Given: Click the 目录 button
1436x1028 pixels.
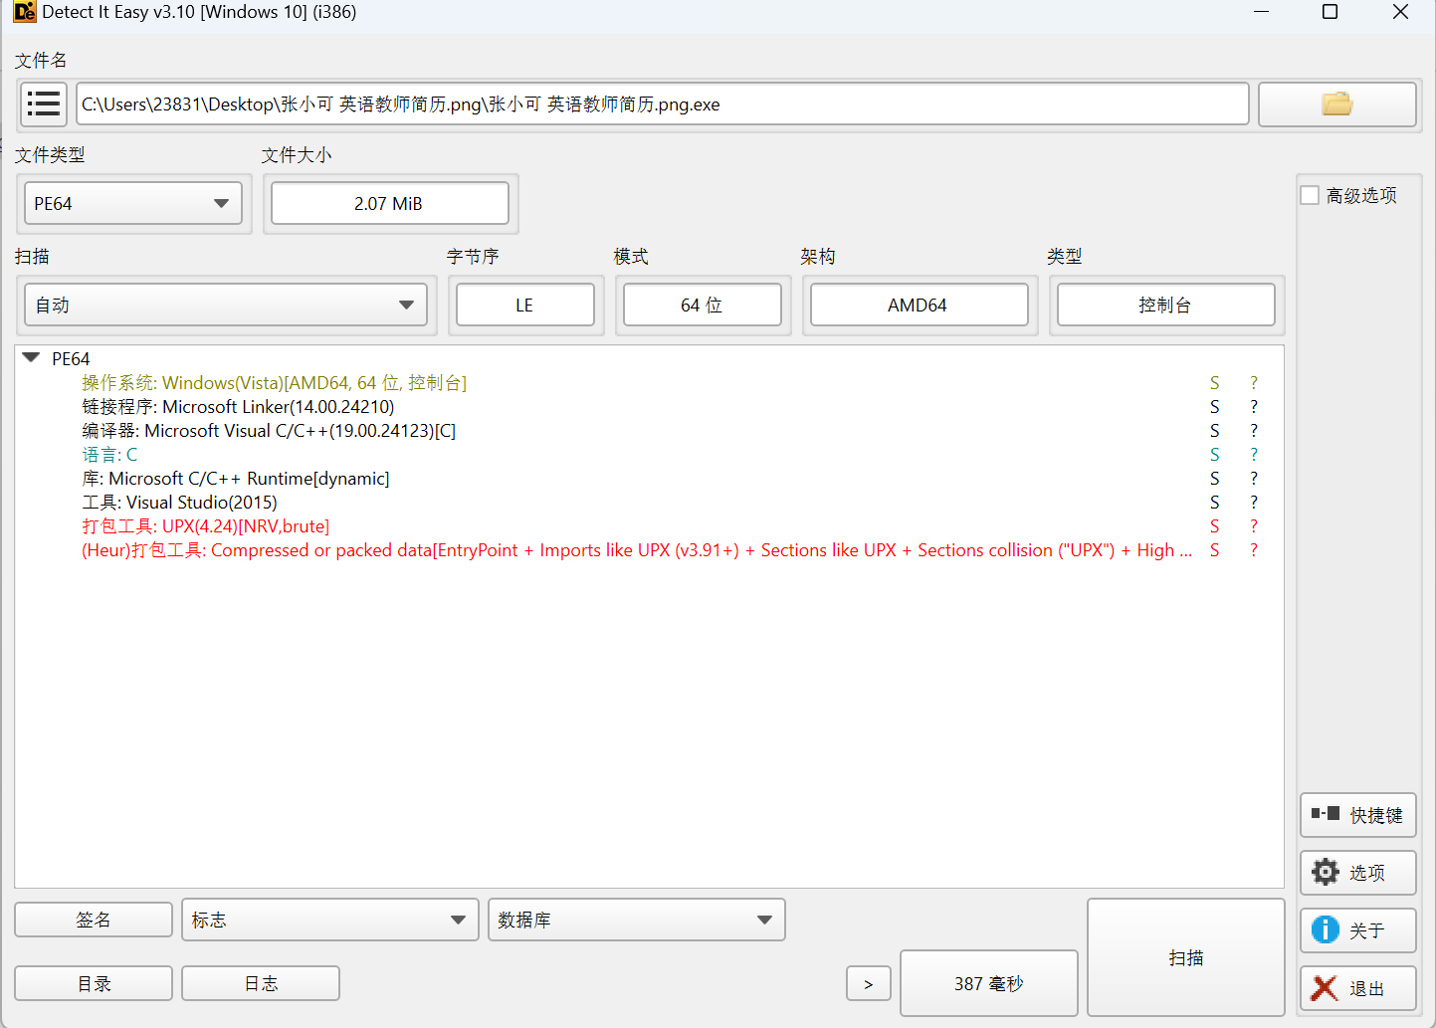Looking at the screenshot, I should coord(94,983).
